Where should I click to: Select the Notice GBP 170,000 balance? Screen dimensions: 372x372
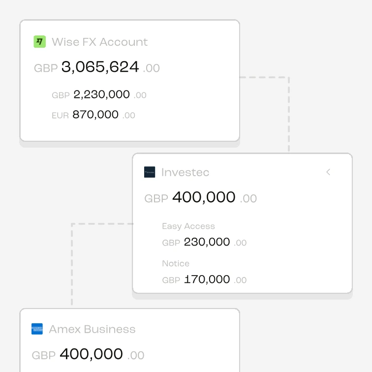(204, 279)
